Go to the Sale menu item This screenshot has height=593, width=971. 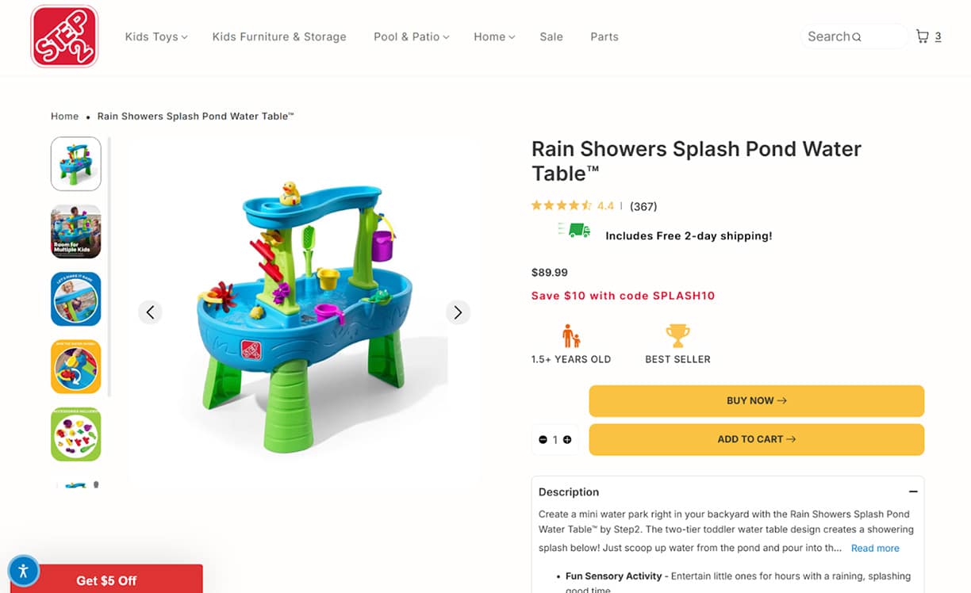click(x=551, y=36)
